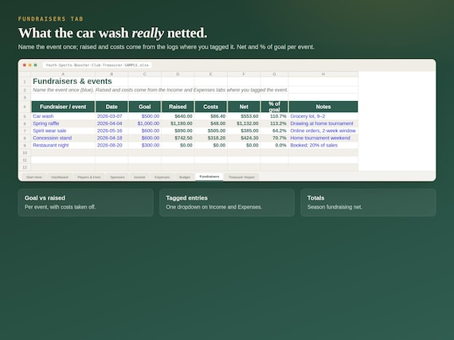Select row 7 header number
Image resolution: width=454 pixels, height=340 pixels.
click(25, 131)
